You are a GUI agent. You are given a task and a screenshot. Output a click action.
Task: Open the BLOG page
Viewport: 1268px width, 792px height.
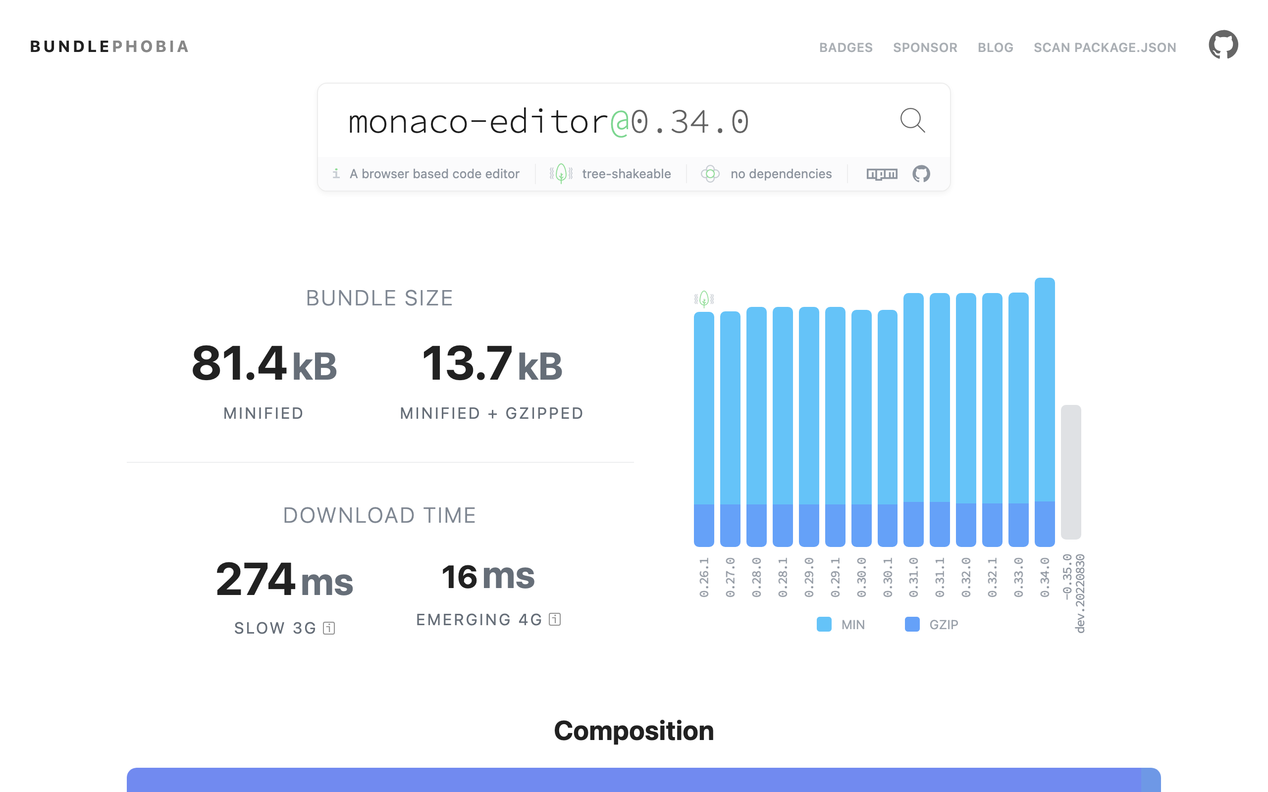point(995,47)
